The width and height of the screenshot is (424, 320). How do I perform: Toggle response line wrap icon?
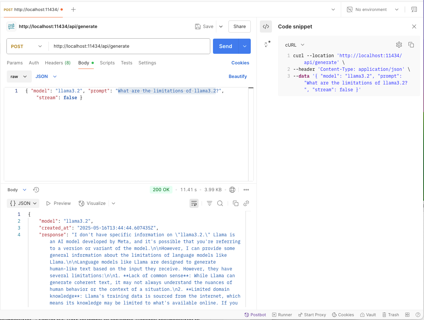[194, 203]
